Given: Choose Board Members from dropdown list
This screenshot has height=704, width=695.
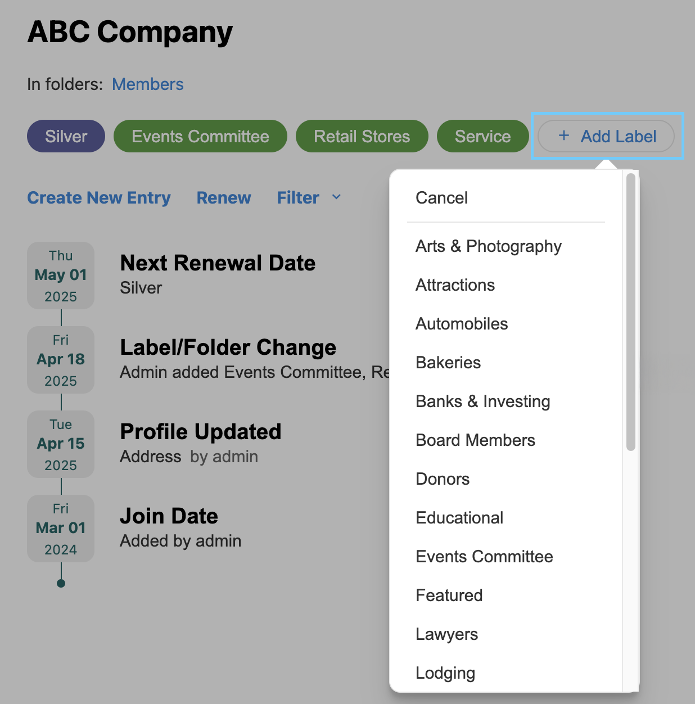Looking at the screenshot, I should coord(475,440).
